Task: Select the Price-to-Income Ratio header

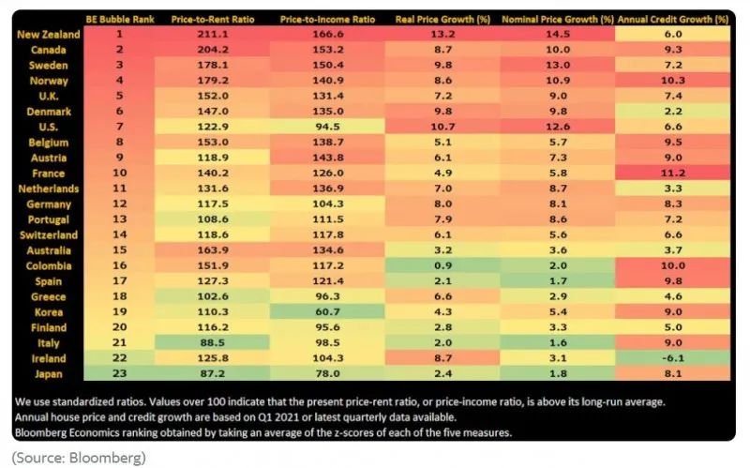Action: [x=327, y=20]
